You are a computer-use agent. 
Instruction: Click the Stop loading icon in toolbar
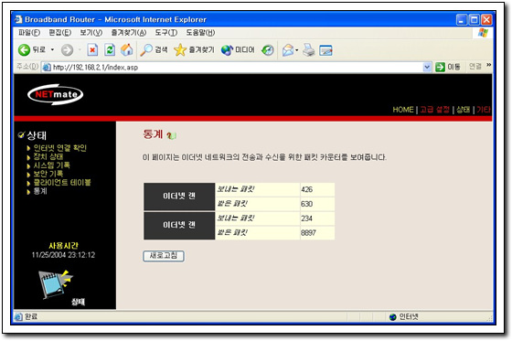92,50
